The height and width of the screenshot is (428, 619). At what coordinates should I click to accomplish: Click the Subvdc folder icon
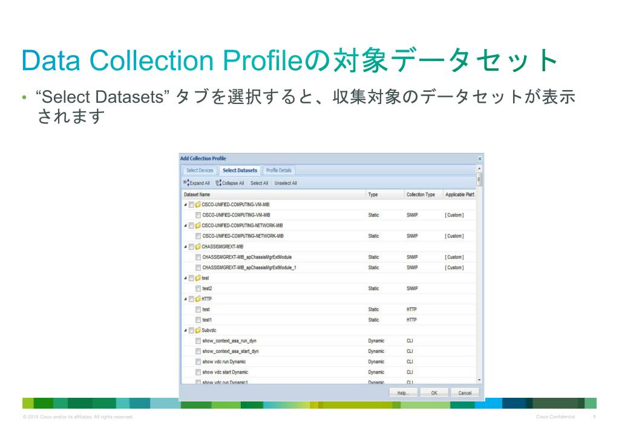[198, 330]
